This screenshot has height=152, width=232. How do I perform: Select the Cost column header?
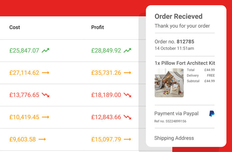click(15, 27)
